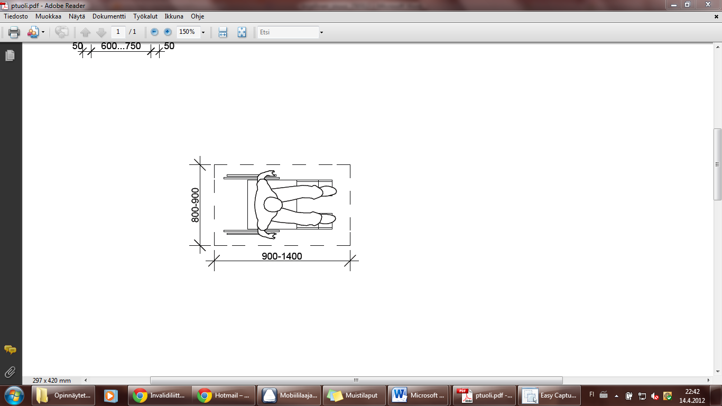Switch to Microsoft Word taskbar window

pyautogui.click(x=419, y=395)
